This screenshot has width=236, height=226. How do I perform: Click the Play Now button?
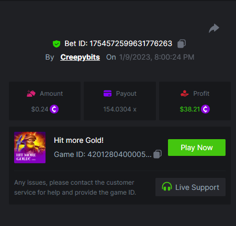(x=197, y=148)
